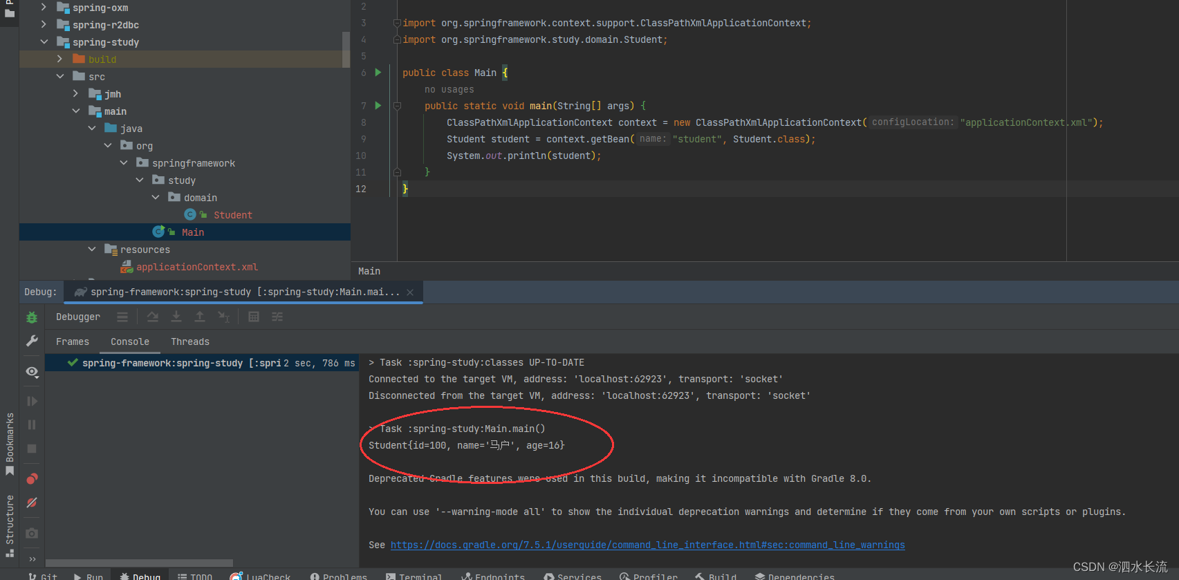
Task: Run Main class via gutter arrow
Action: [x=378, y=72]
